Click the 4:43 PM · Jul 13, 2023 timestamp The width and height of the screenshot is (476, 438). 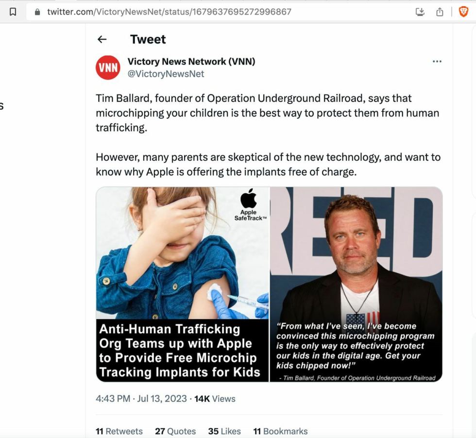tap(141, 399)
